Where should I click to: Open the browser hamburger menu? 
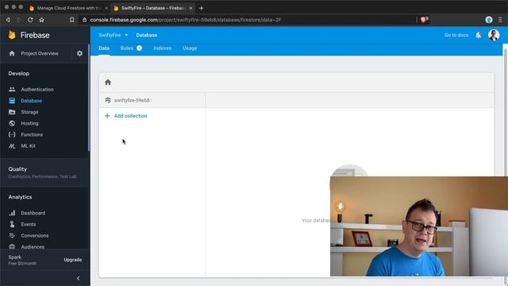click(x=500, y=20)
